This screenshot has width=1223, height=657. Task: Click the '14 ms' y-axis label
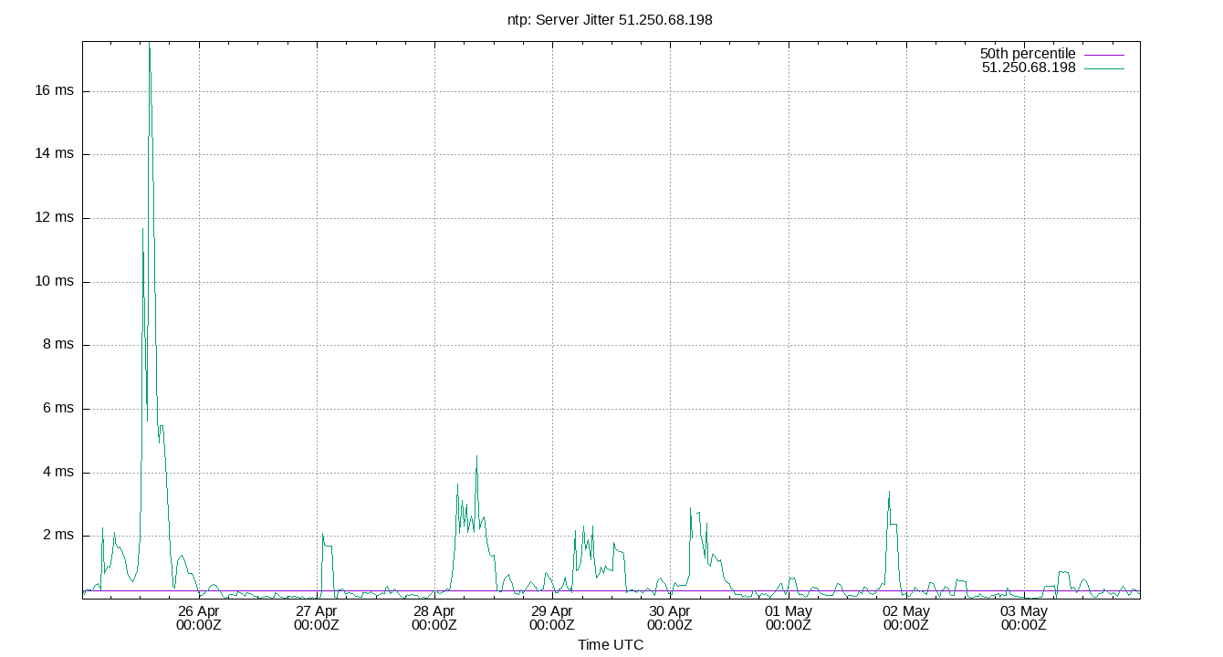(x=54, y=154)
